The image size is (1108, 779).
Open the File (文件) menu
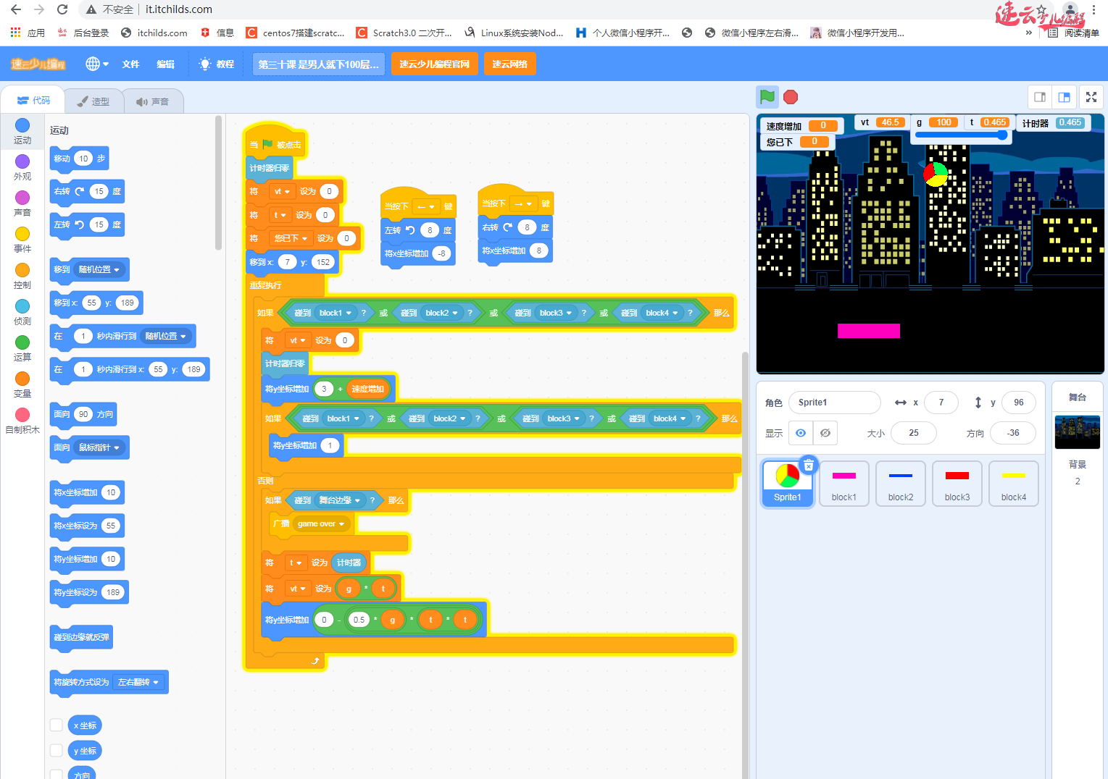pos(130,64)
